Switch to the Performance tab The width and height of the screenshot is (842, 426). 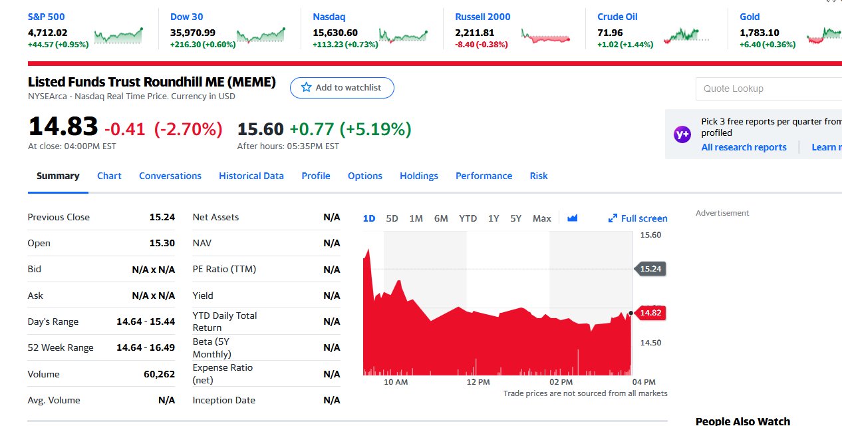click(x=484, y=176)
